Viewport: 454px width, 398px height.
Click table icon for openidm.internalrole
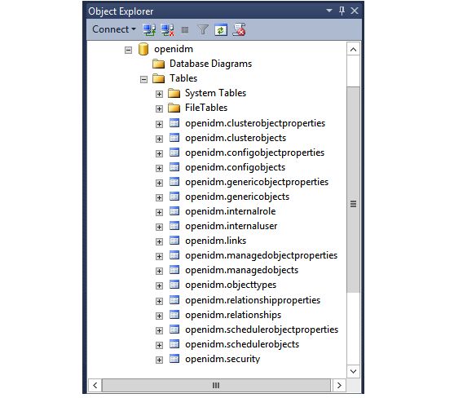[174, 211]
